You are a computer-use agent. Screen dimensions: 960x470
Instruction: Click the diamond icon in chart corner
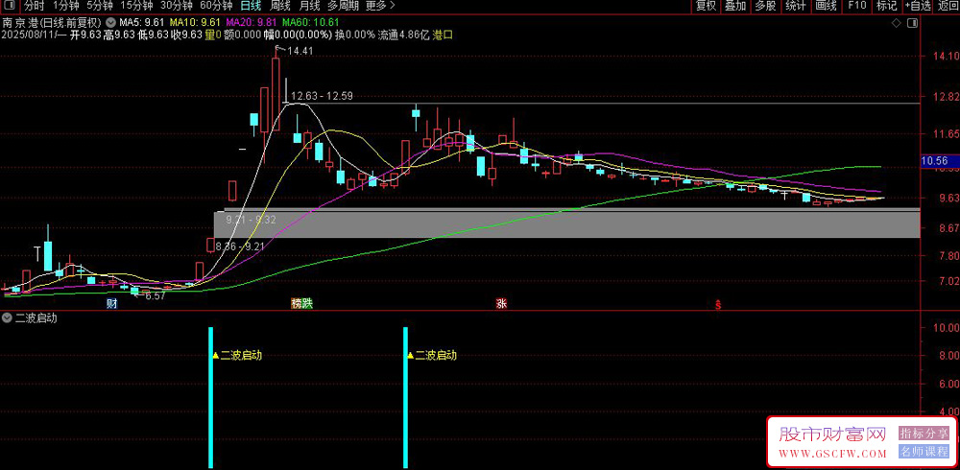point(896,23)
